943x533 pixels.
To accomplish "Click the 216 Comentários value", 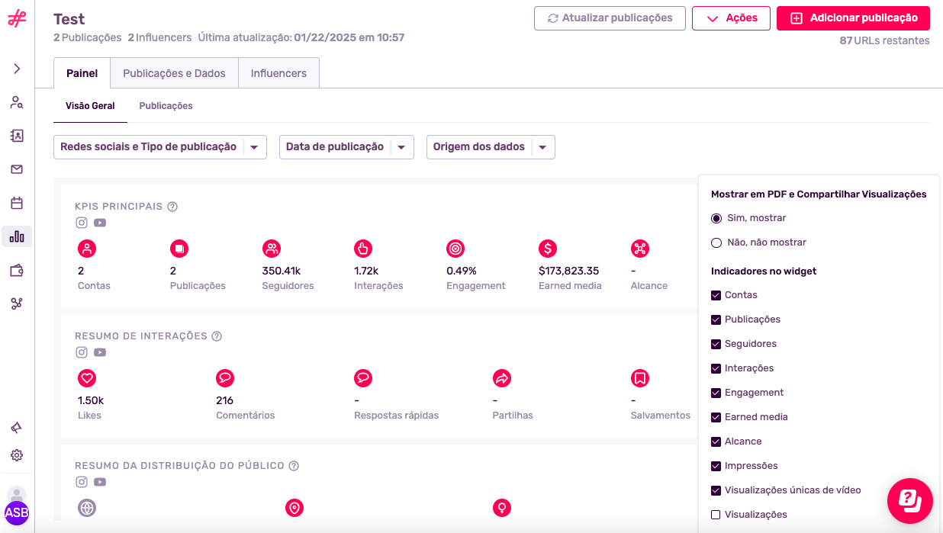I will click(225, 400).
